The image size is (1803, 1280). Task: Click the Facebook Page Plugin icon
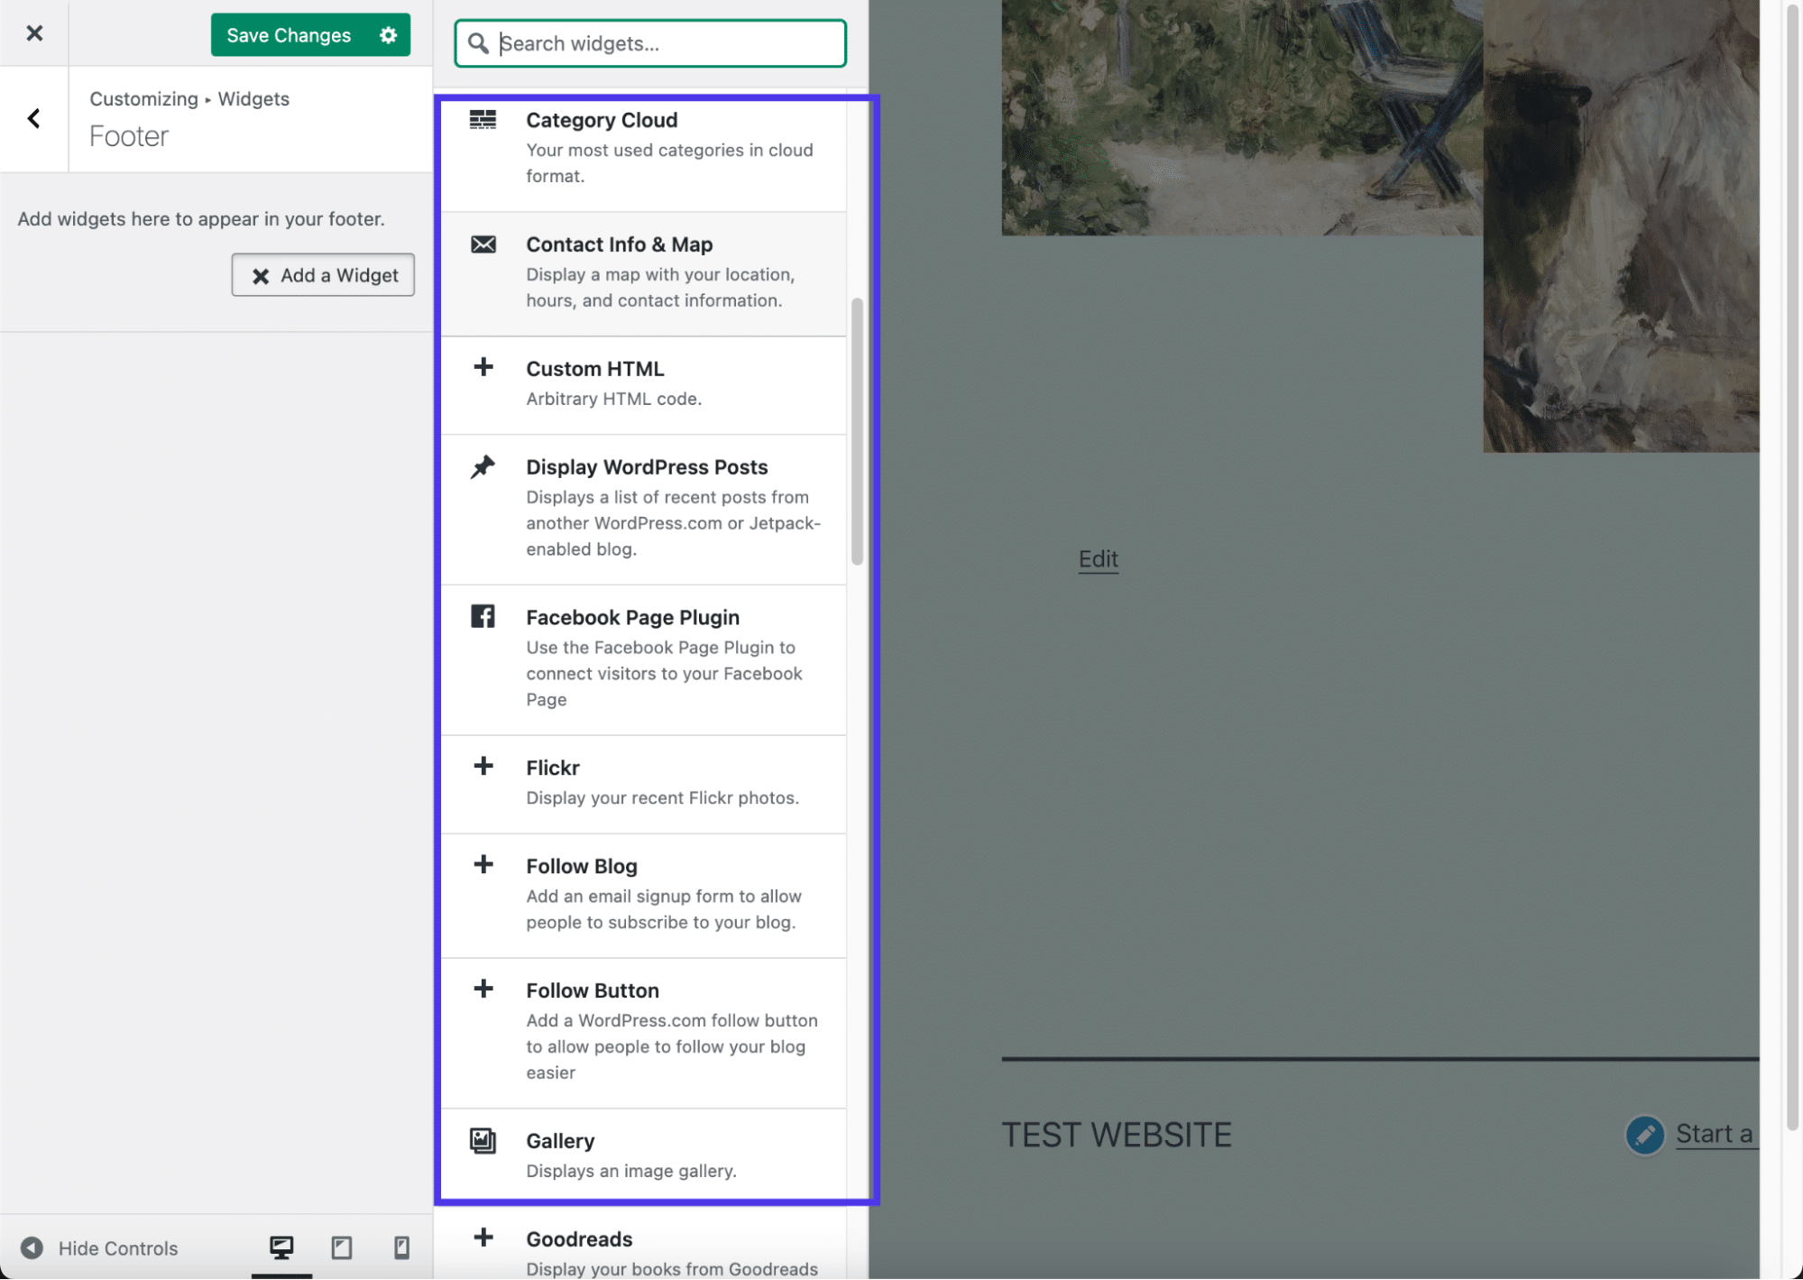(x=483, y=615)
